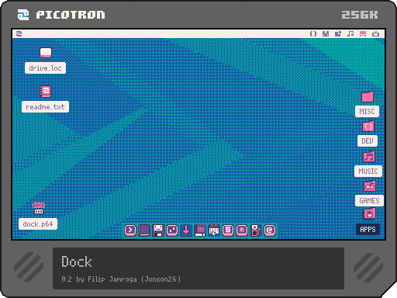Open the settings sliders app in dock
This screenshot has width=397, height=298.
click(172, 230)
